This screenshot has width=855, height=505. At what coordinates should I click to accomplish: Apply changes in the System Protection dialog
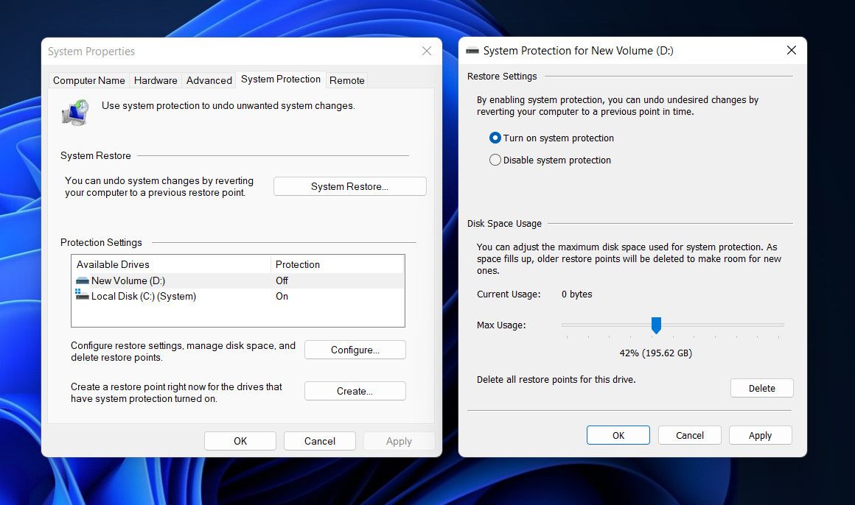pos(760,435)
